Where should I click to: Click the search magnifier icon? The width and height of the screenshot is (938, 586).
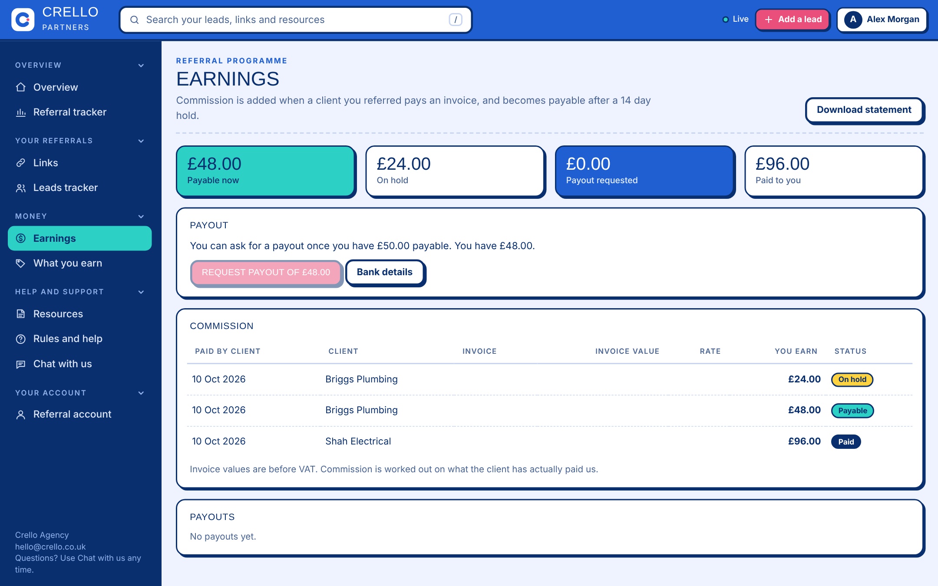click(135, 20)
